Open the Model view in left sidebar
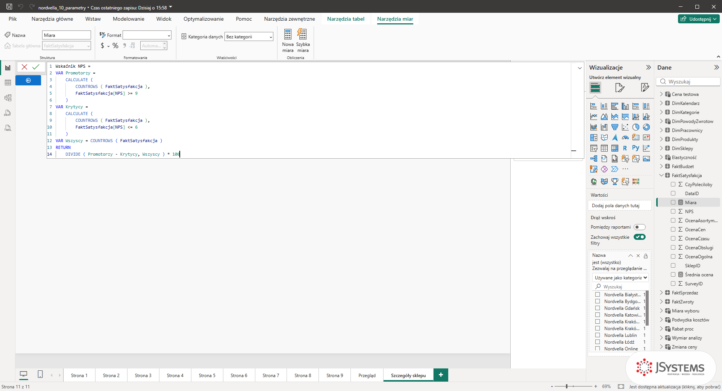722x391 pixels. (8, 98)
